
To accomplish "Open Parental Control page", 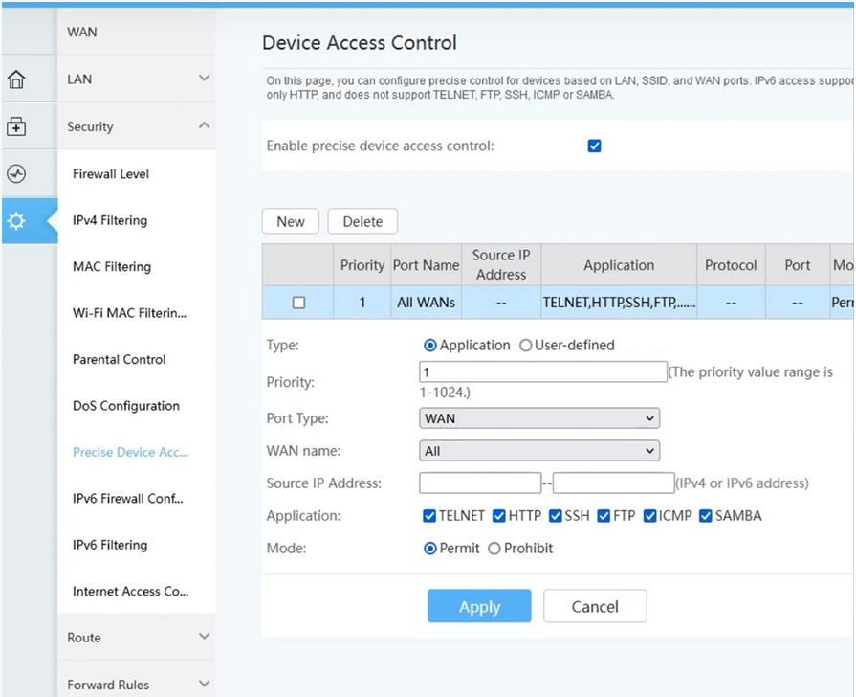I will (x=119, y=360).
